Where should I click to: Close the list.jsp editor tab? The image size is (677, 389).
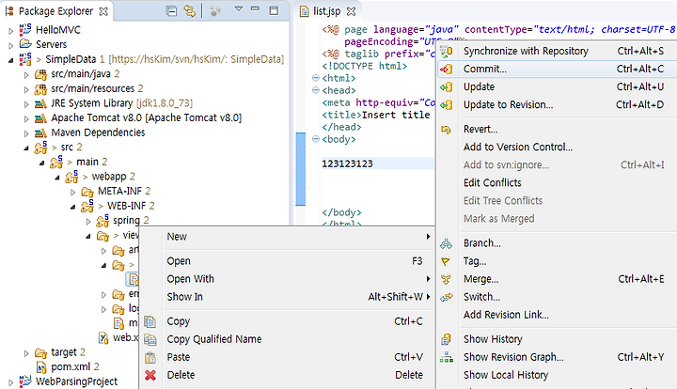click(352, 11)
